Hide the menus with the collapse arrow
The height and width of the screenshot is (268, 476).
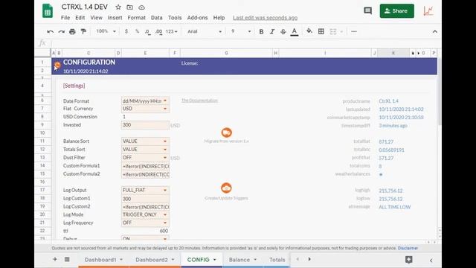tap(434, 31)
